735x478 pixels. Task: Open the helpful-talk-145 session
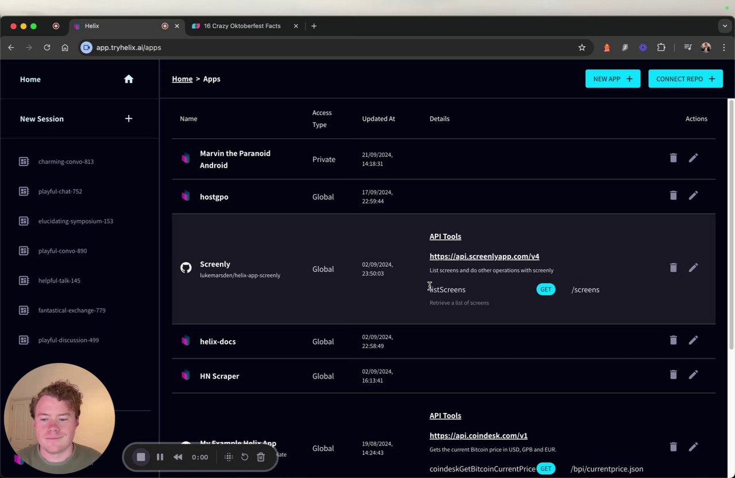[59, 281]
